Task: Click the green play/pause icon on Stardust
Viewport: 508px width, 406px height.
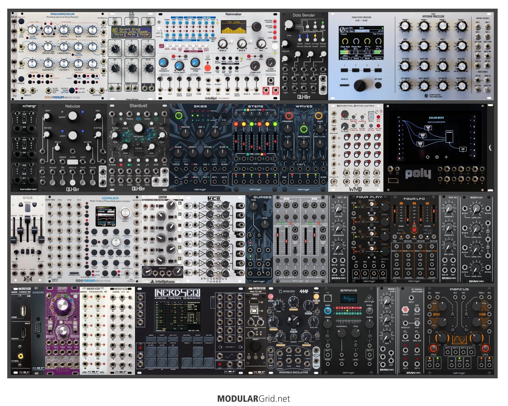Action: pyautogui.click(x=130, y=165)
